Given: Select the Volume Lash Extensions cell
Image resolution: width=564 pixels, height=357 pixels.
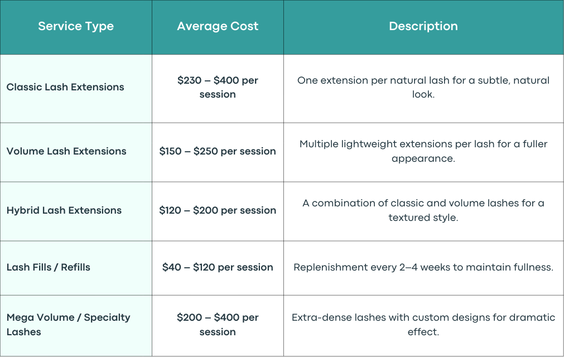Looking at the screenshot, I should pyautogui.click(x=76, y=152).
